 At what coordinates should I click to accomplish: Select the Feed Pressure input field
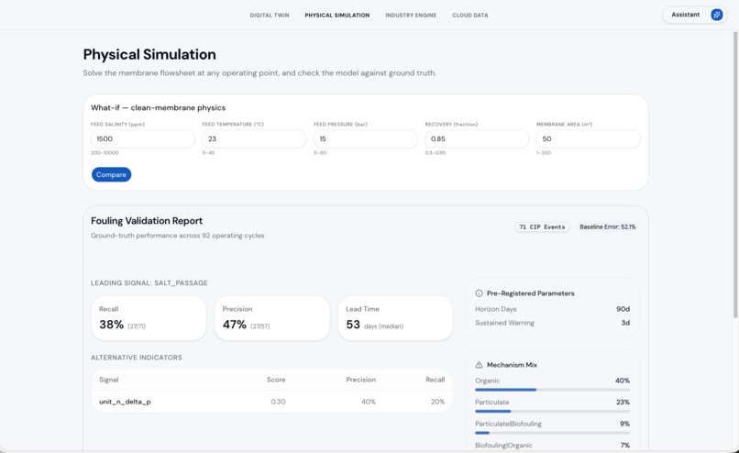click(x=365, y=138)
